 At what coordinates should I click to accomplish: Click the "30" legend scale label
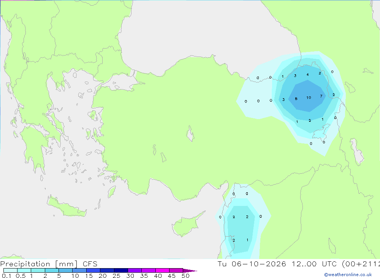click(130, 276)
